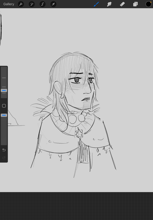
Task: Activate the Selection tool
Action: [43, 4]
